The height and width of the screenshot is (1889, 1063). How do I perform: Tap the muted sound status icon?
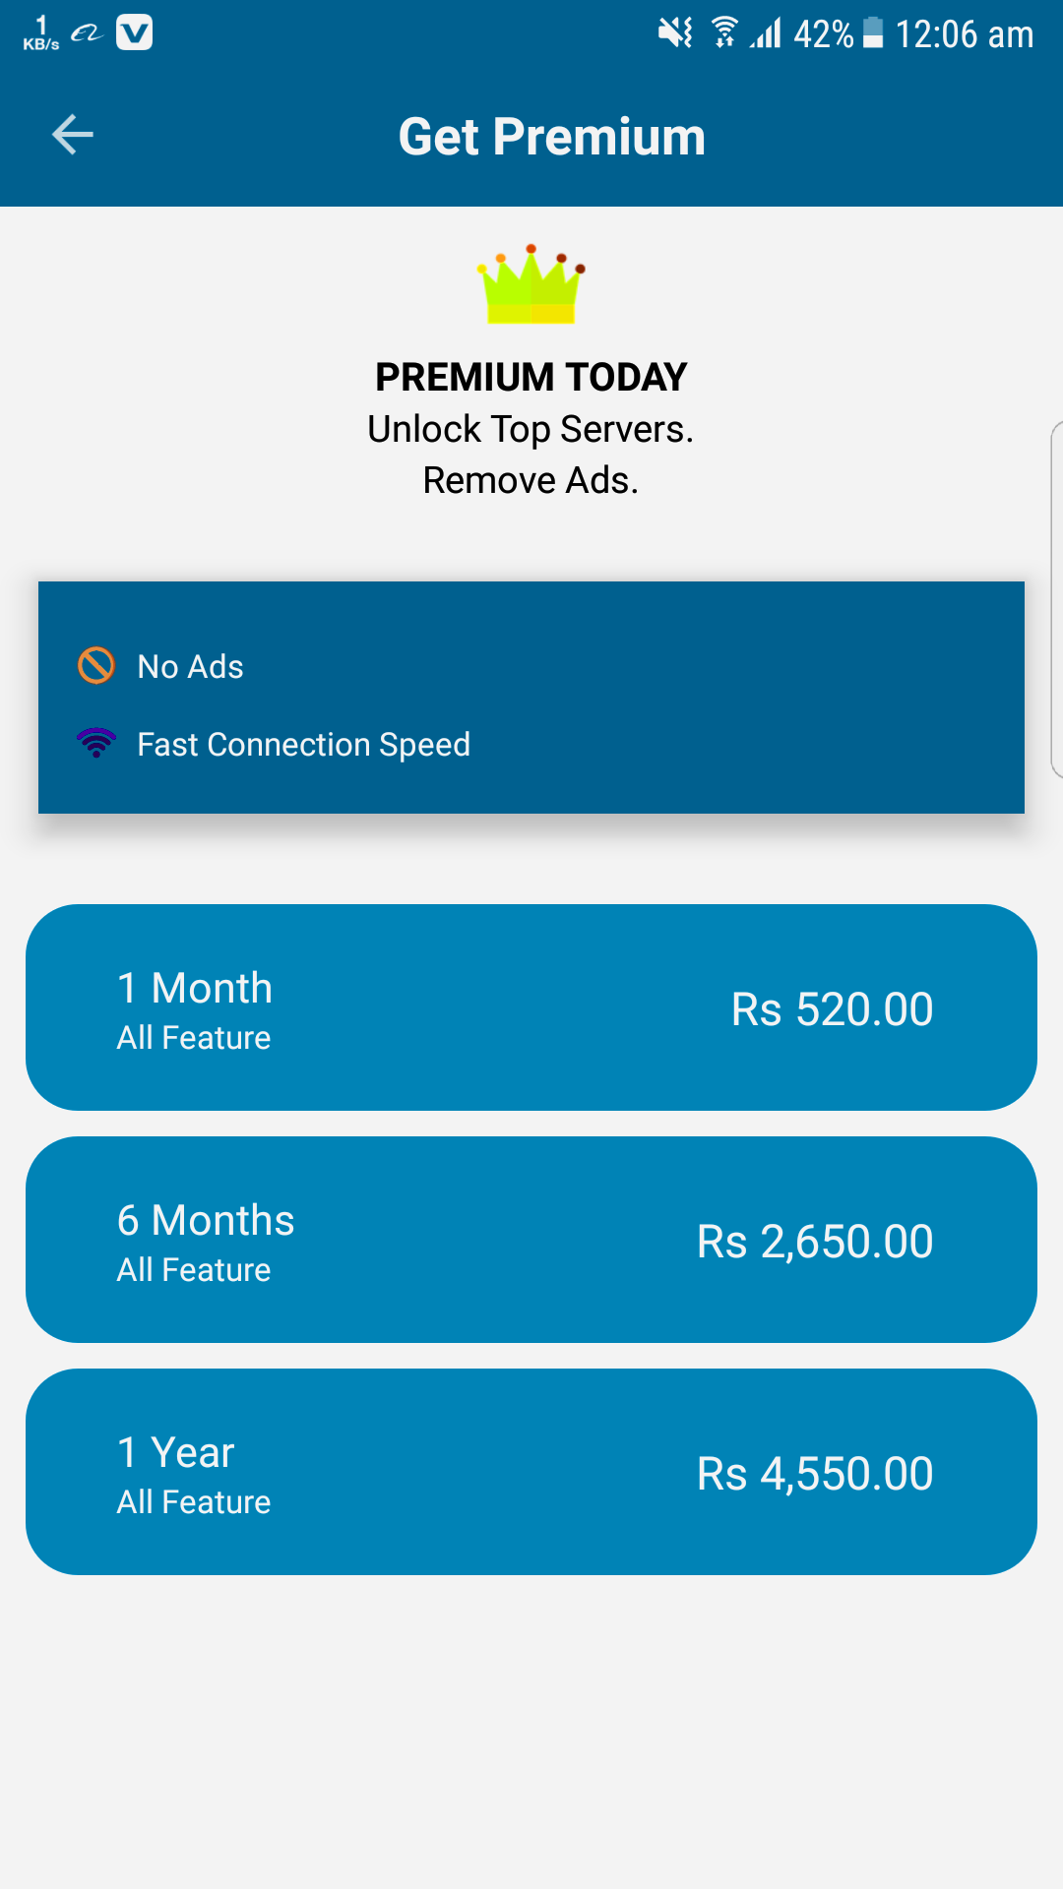click(x=675, y=33)
